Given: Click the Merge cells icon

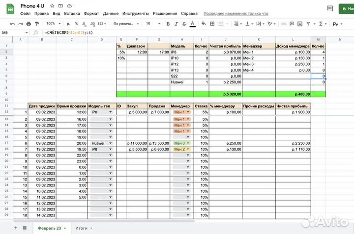Looking at the screenshot, I should tap(221, 24).
